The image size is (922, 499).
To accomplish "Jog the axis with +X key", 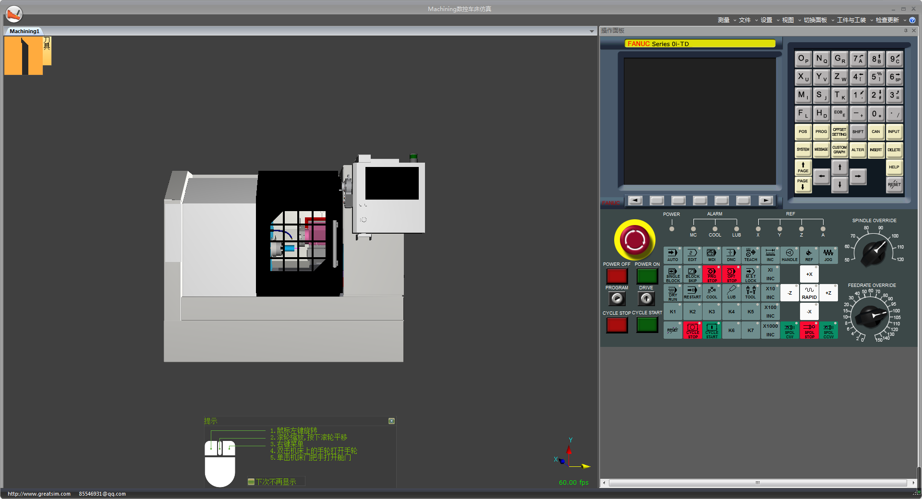I will pyautogui.click(x=809, y=274).
